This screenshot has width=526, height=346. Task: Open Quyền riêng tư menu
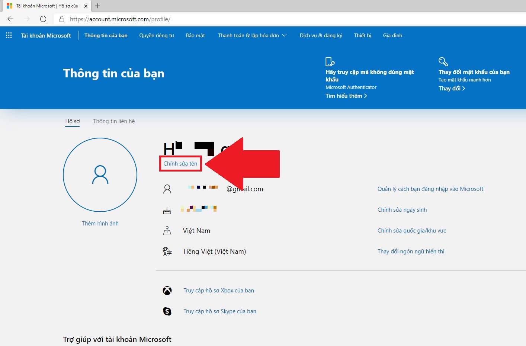click(x=157, y=35)
